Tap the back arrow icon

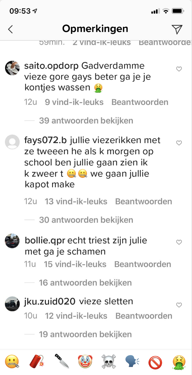coord(11,29)
